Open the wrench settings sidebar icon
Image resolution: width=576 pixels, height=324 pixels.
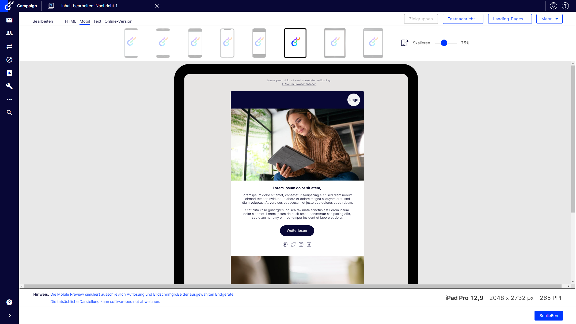point(9,86)
